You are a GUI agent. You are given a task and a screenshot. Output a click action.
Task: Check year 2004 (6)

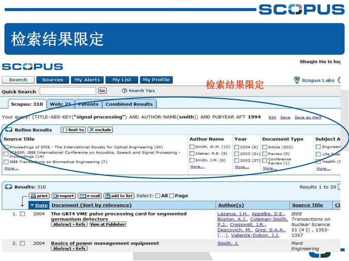(237, 147)
